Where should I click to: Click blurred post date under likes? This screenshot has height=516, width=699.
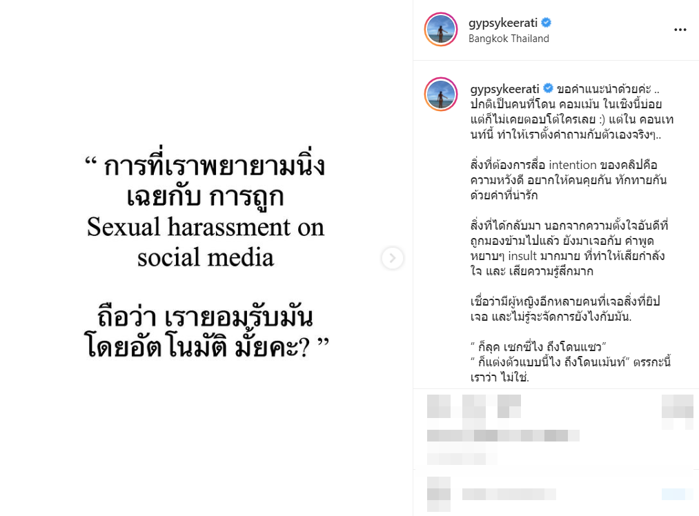(x=462, y=459)
